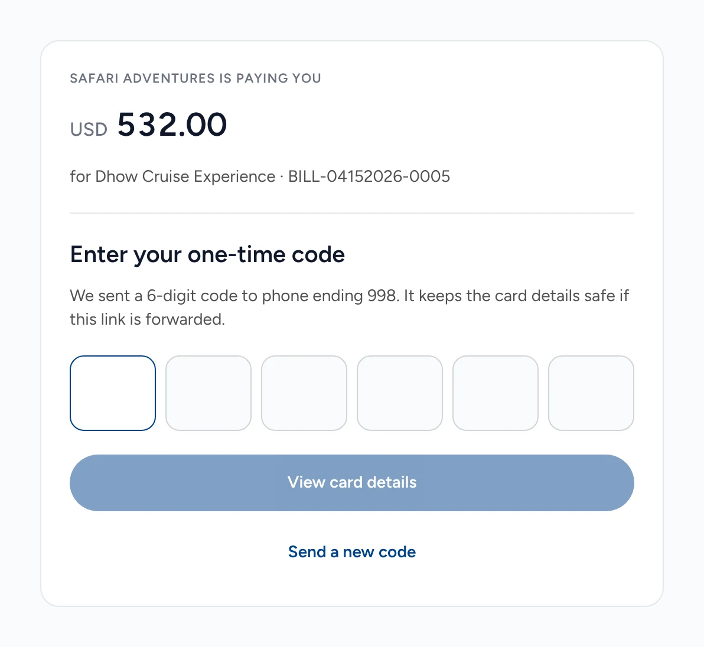Click the Dhow Cruise Experience description text
This screenshot has width=704, height=647.
click(x=185, y=177)
